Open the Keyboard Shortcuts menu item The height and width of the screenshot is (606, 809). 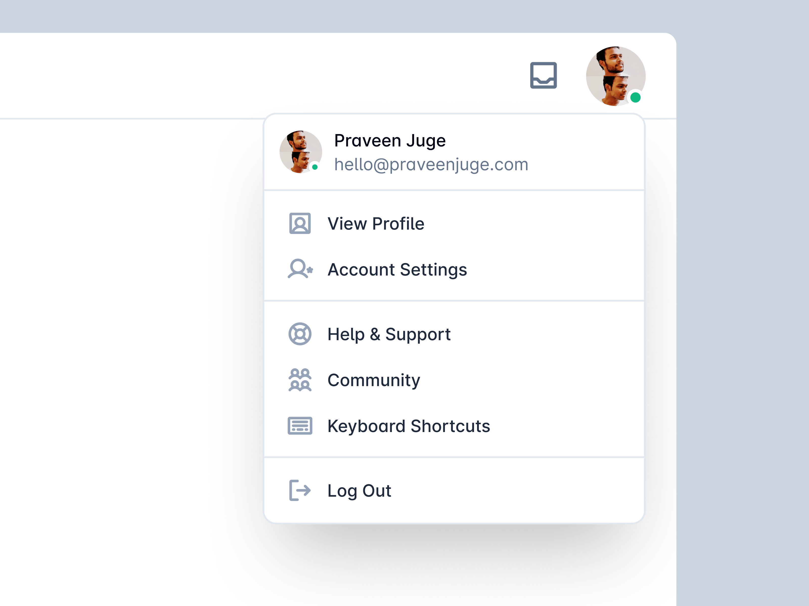click(454, 426)
